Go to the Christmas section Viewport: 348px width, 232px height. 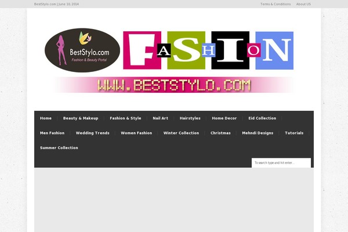coord(220,133)
